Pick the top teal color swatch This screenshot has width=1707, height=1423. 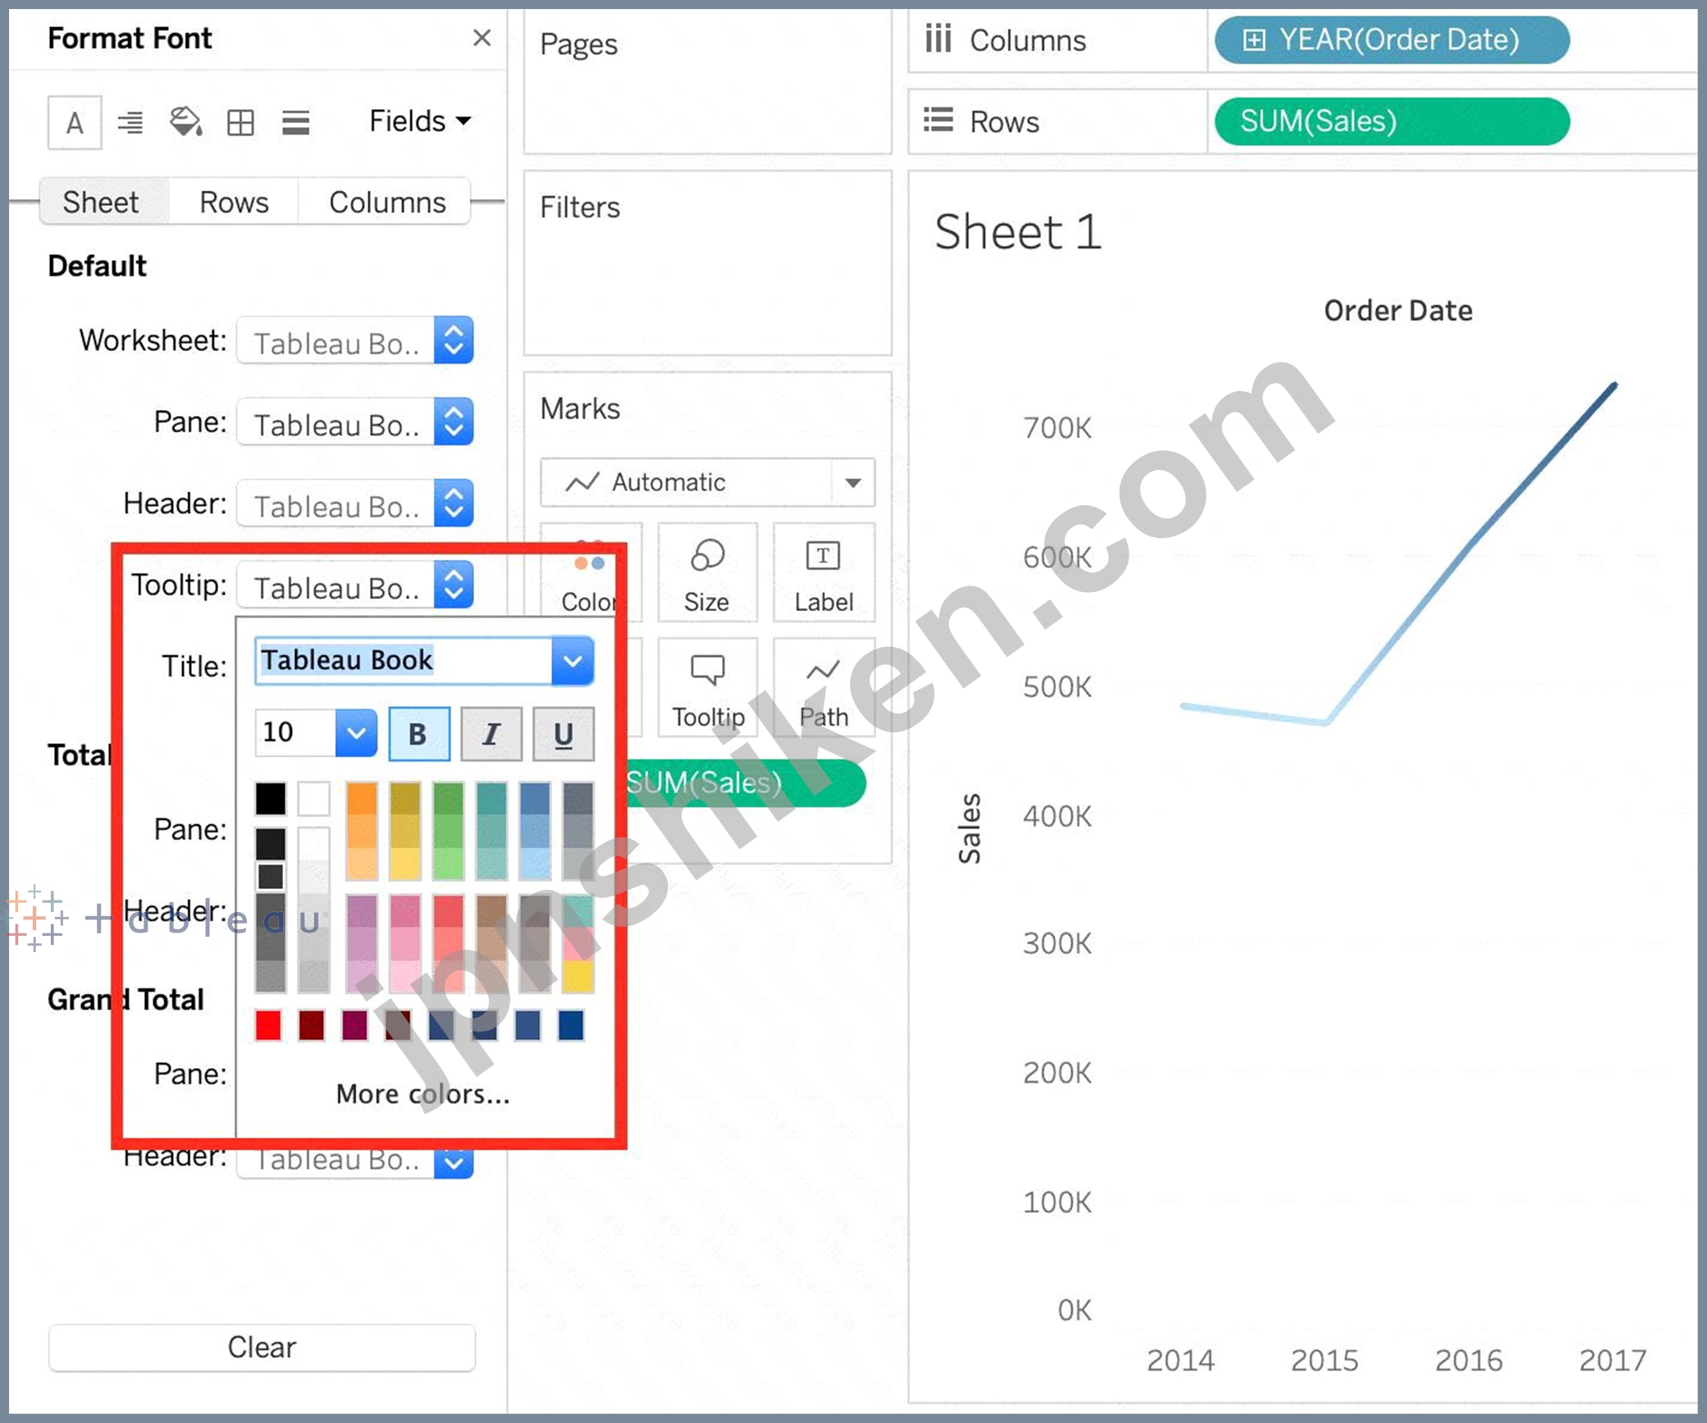491,800
